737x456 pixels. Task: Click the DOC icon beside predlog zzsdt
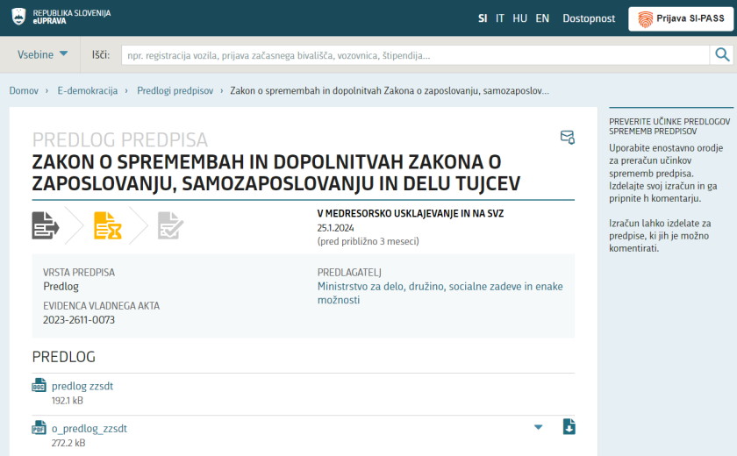(39, 386)
